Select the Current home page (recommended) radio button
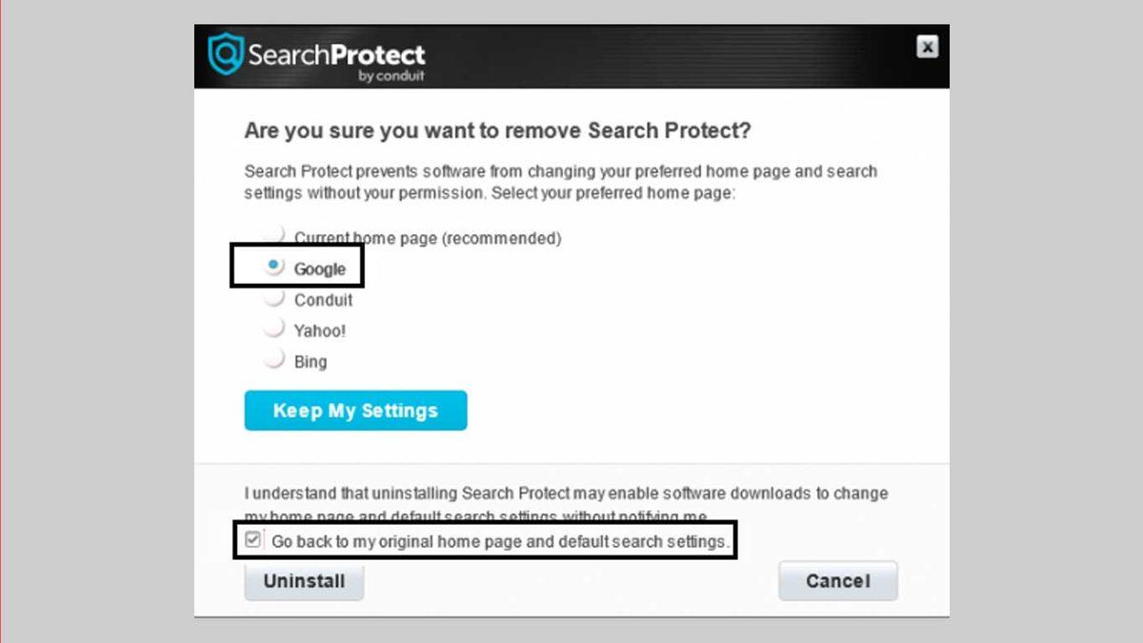The width and height of the screenshot is (1143, 643). [274, 234]
